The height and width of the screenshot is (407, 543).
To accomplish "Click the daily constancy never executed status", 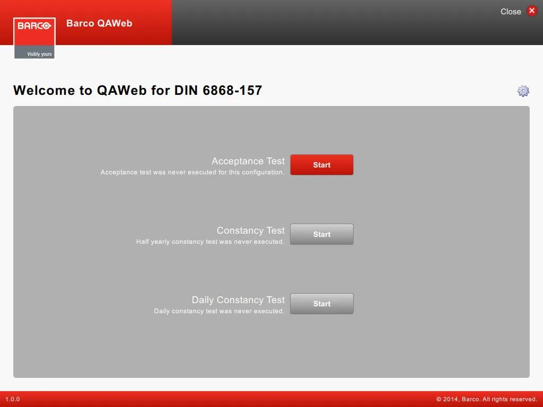I will click(x=219, y=312).
